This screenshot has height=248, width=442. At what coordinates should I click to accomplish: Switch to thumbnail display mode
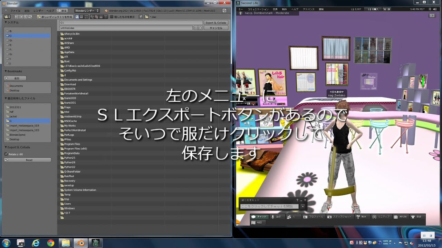click(86, 17)
